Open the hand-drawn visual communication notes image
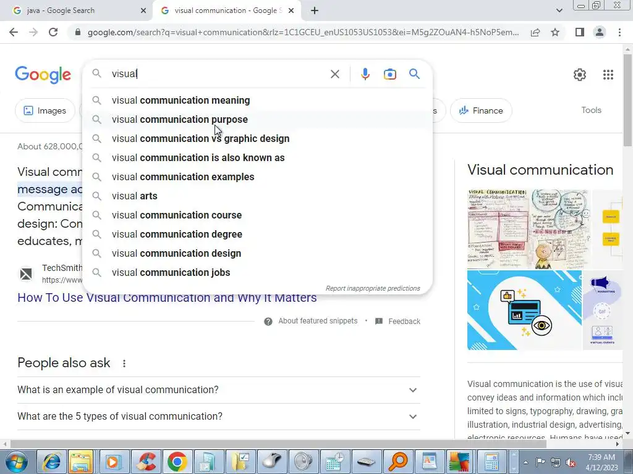The height and width of the screenshot is (474, 633). pyautogui.click(x=529, y=229)
